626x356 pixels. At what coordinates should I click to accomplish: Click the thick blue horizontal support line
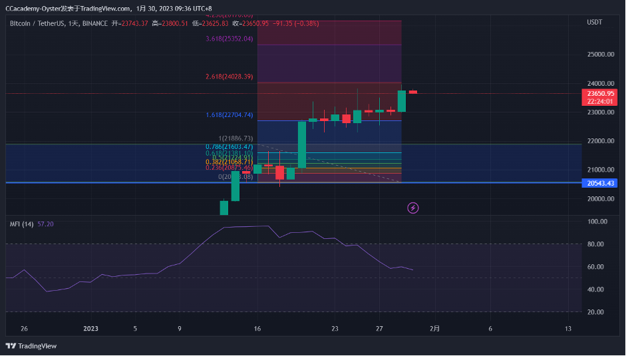click(133, 182)
